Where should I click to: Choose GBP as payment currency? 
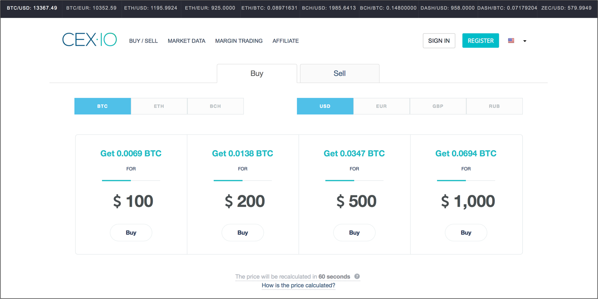coord(438,106)
